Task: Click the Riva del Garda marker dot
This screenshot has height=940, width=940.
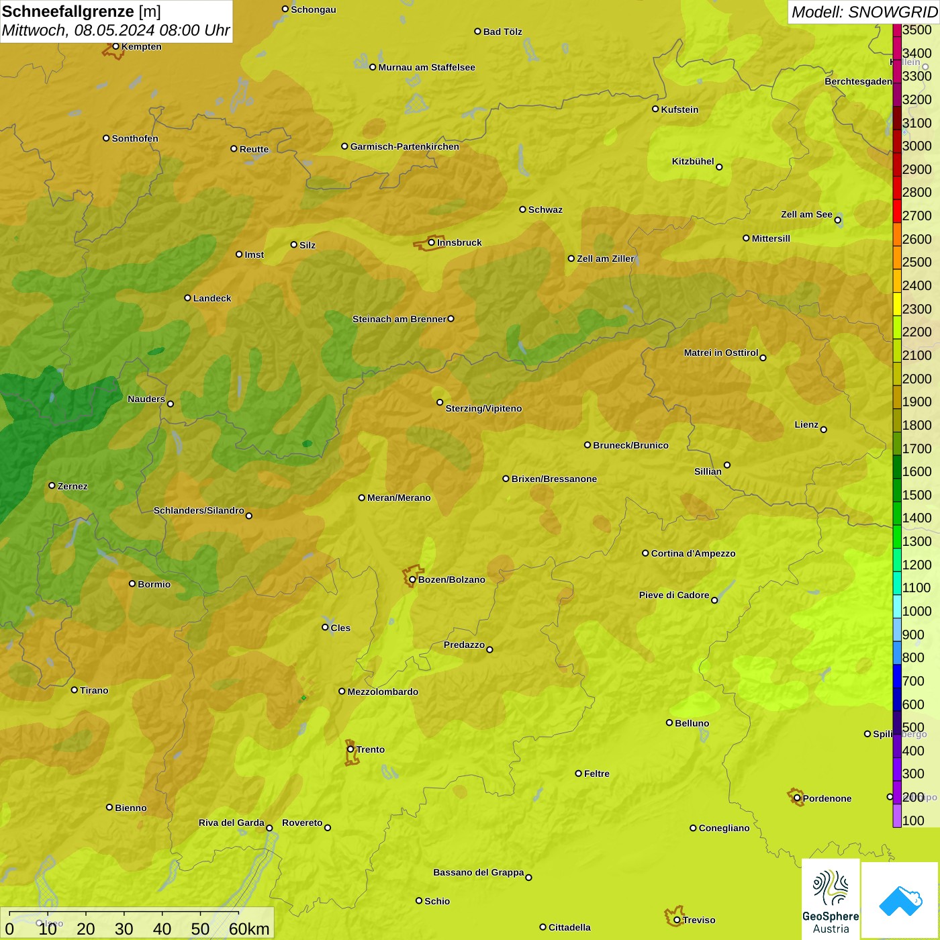Action: coord(269,828)
